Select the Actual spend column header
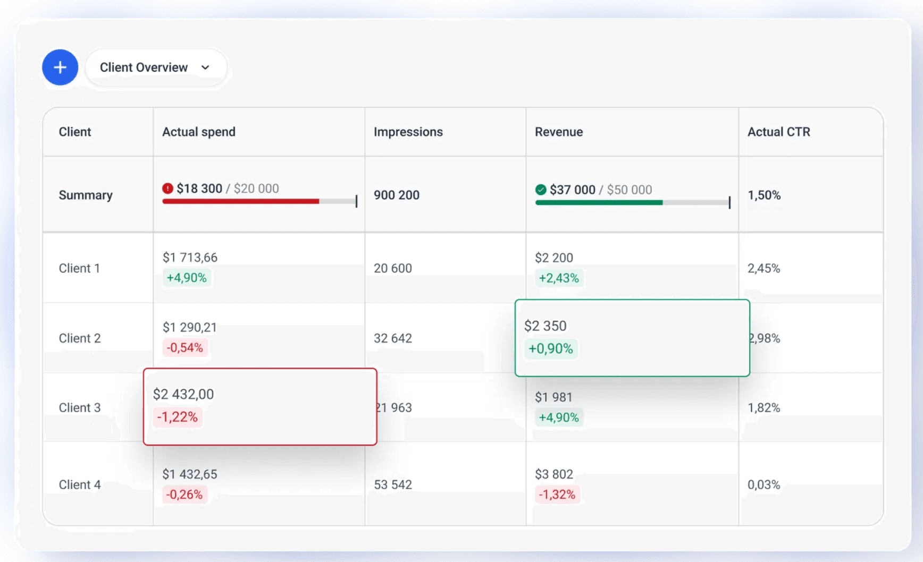Screen dimensions: 923x562 coord(198,132)
